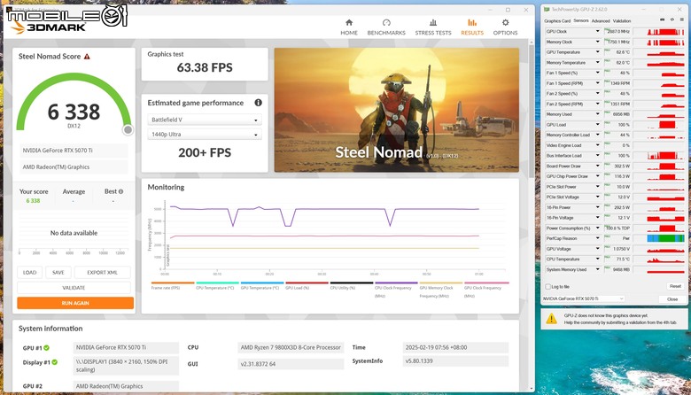
Task: Open the Fan 1 Speed (%) sensor dropdown
Action: (x=598, y=73)
